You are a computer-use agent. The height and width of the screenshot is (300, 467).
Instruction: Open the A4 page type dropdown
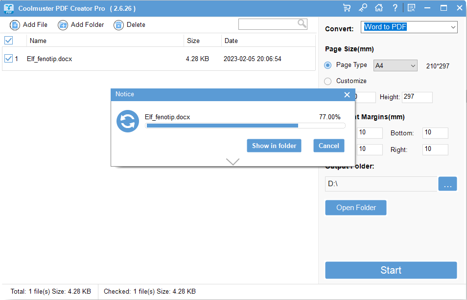tap(396, 65)
